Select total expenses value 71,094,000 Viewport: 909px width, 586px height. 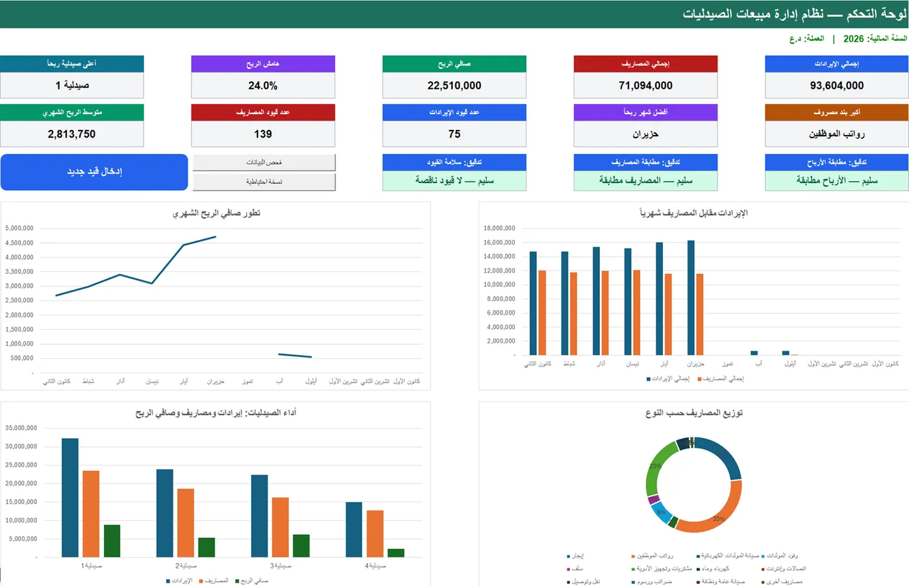click(645, 86)
